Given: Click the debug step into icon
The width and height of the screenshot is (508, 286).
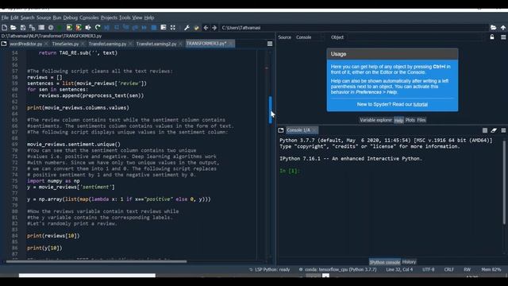Looking at the screenshot, I should coord(125,28).
